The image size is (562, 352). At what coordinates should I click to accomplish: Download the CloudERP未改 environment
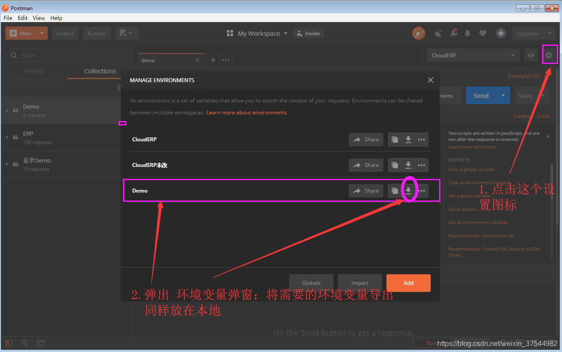click(409, 165)
